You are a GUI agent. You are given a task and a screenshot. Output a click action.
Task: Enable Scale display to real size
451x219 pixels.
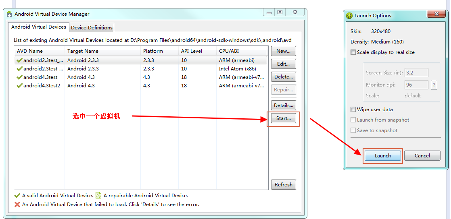coord(353,52)
